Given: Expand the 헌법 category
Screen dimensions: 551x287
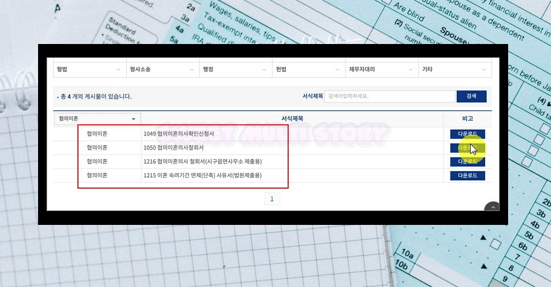Looking at the screenshot, I should pyautogui.click(x=309, y=69).
